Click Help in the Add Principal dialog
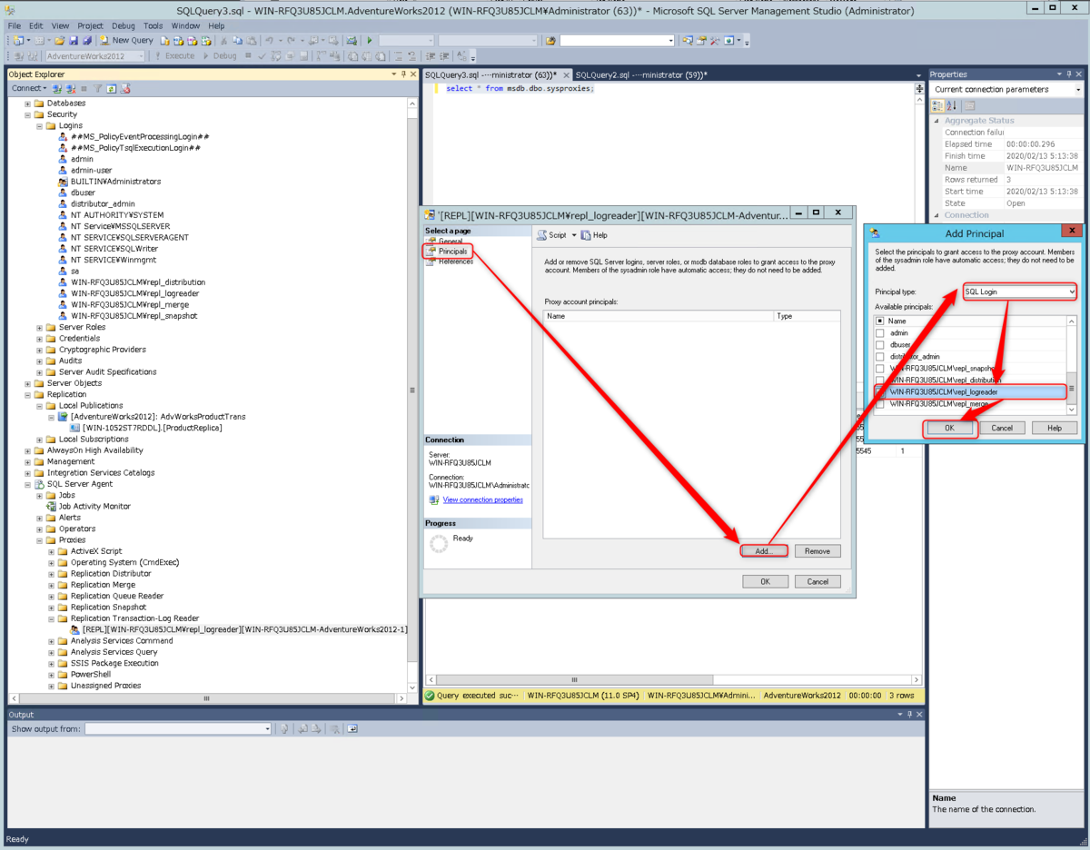Viewport: 1090px width, 850px height. [1054, 428]
